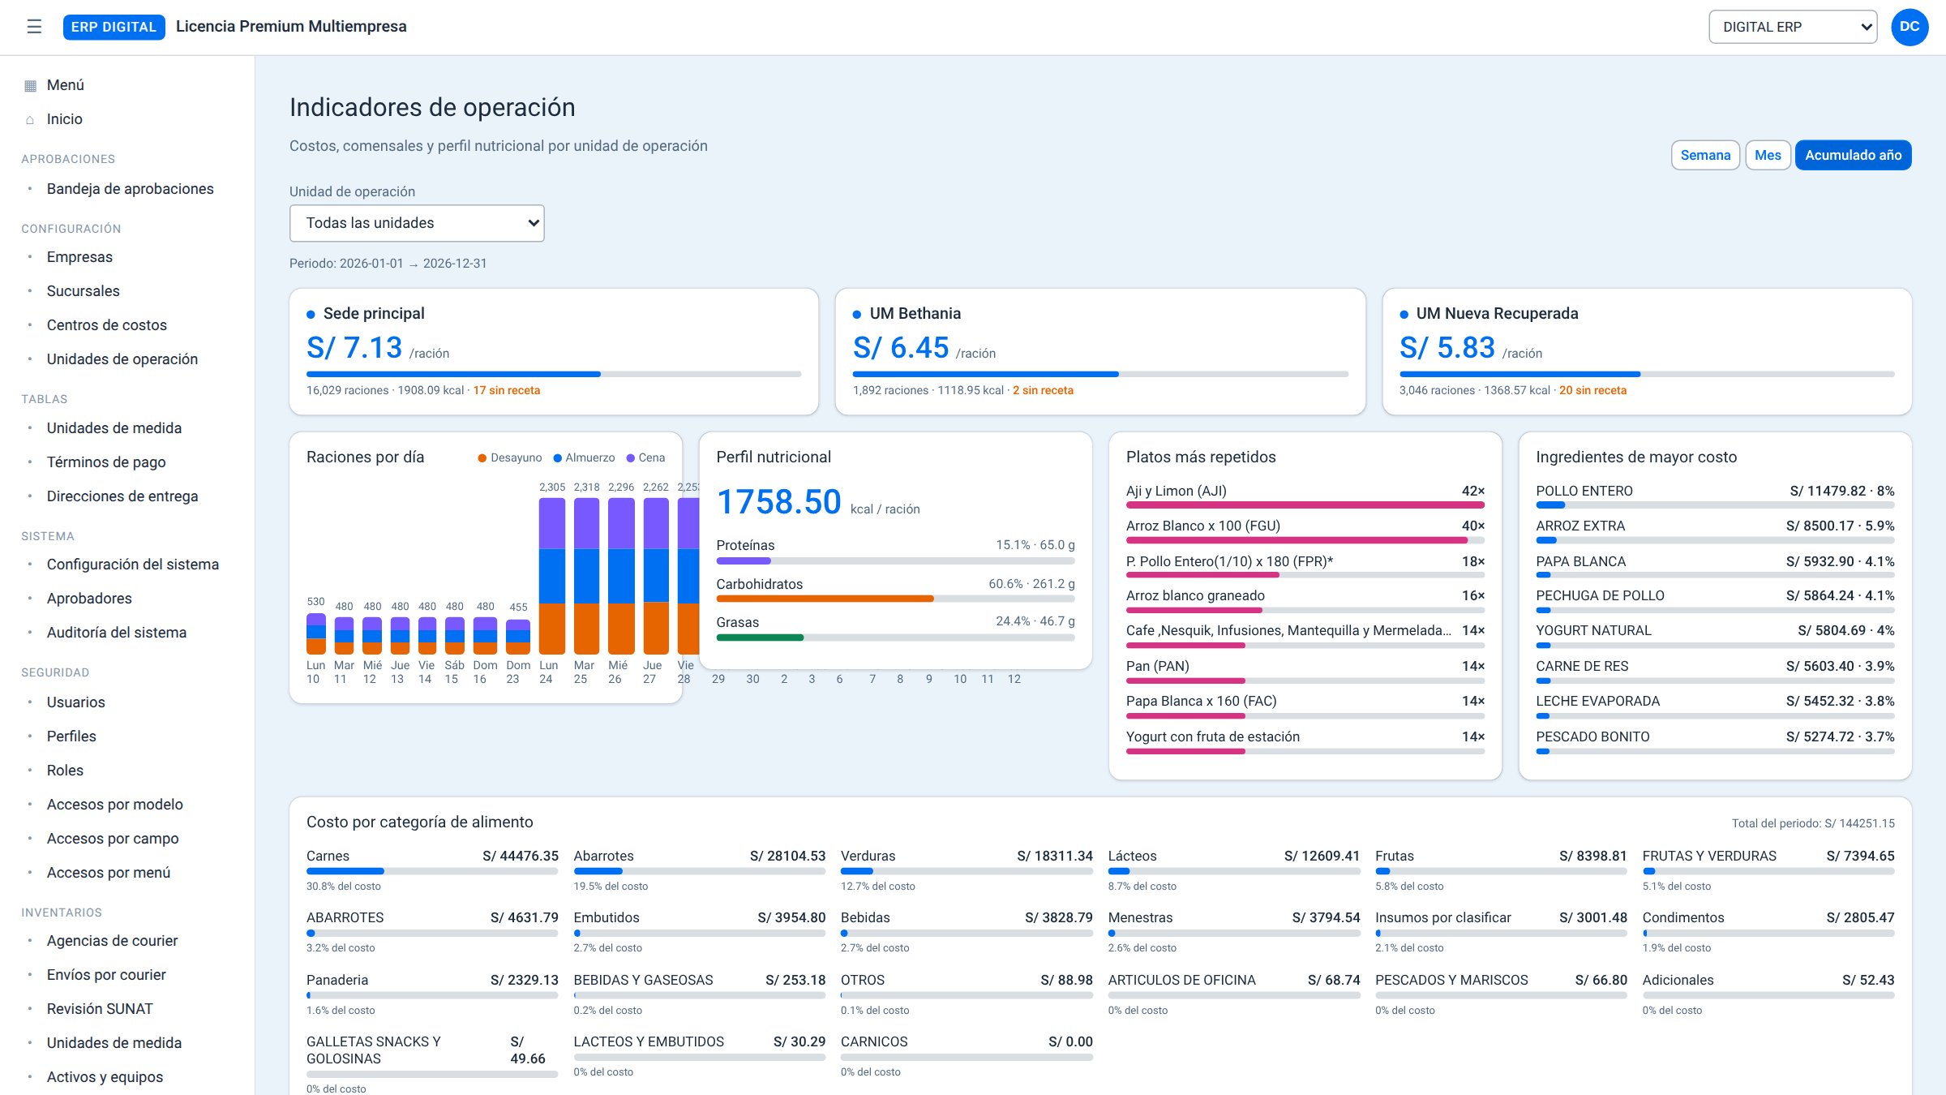Click 'CARNE DE RES' ingredient row
1946x1095 pixels.
click(1715, 671)
